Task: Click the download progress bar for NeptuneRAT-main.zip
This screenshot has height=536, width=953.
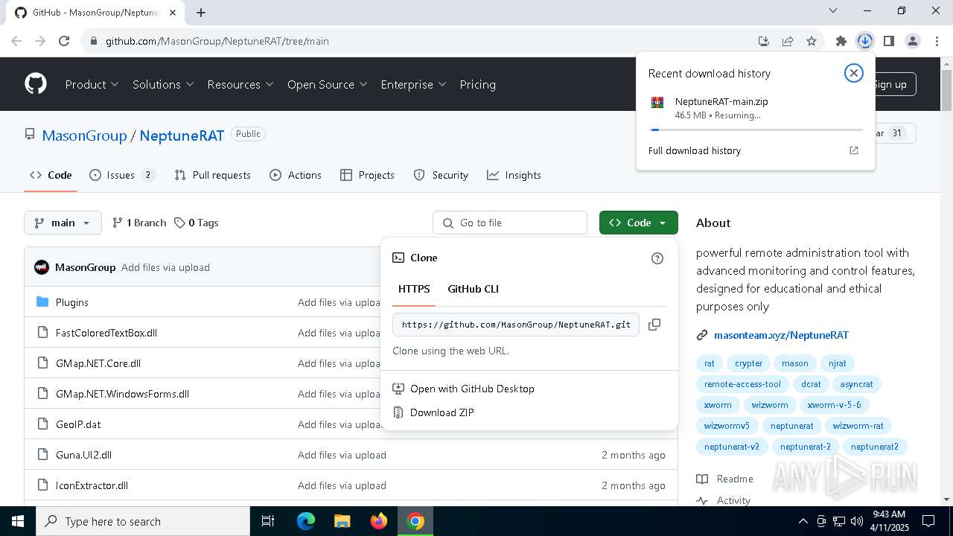Action: [756, 130]
